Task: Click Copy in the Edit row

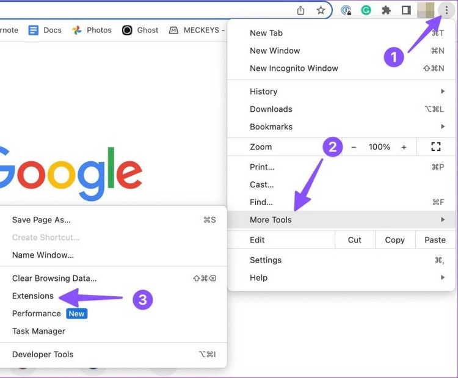Action: [x=395, y=240]
